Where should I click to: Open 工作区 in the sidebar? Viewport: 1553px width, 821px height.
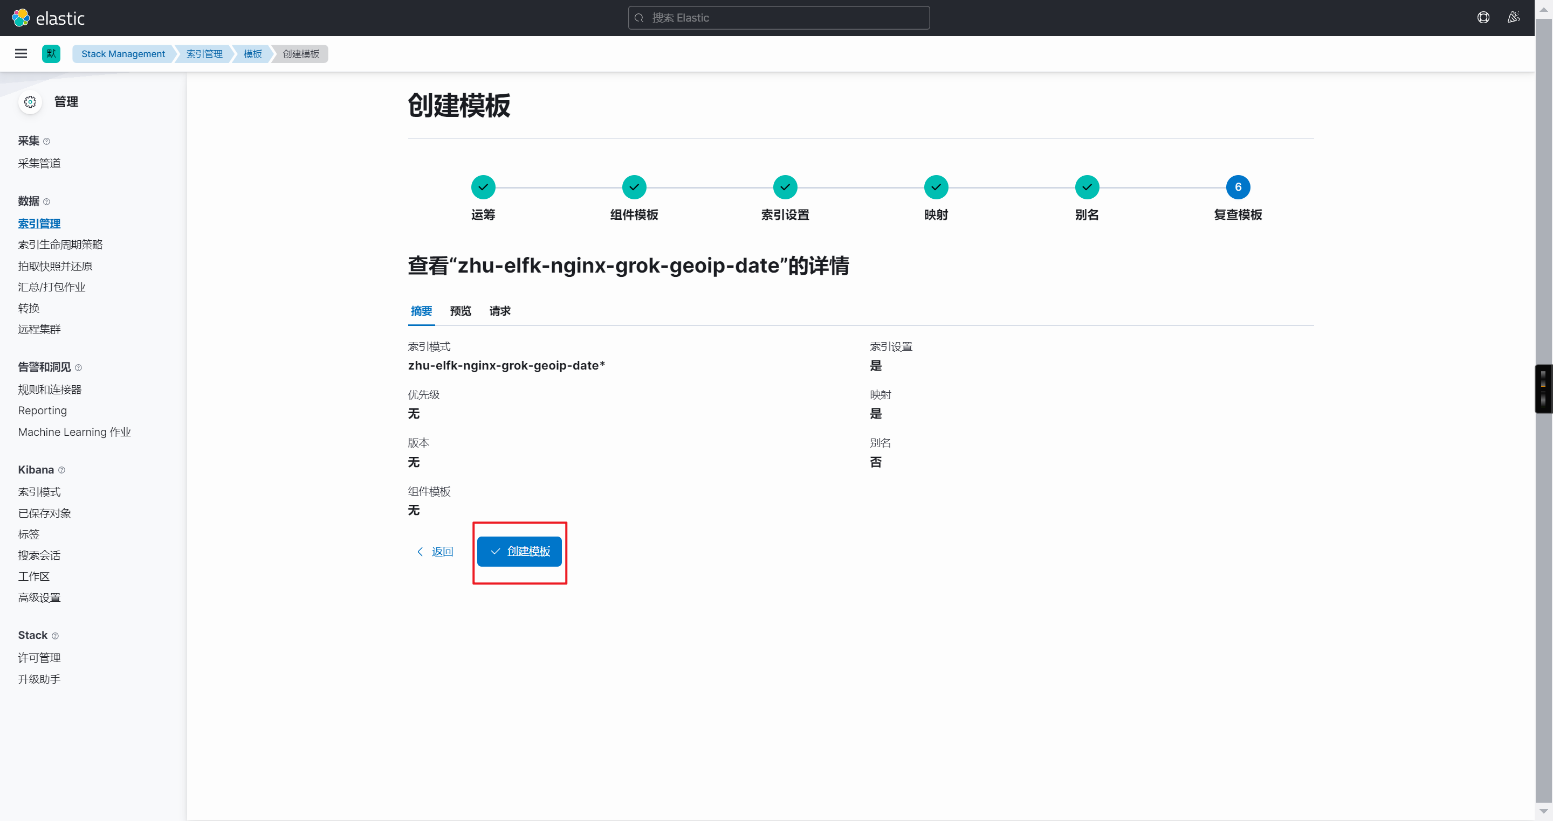tap(34, 577)
